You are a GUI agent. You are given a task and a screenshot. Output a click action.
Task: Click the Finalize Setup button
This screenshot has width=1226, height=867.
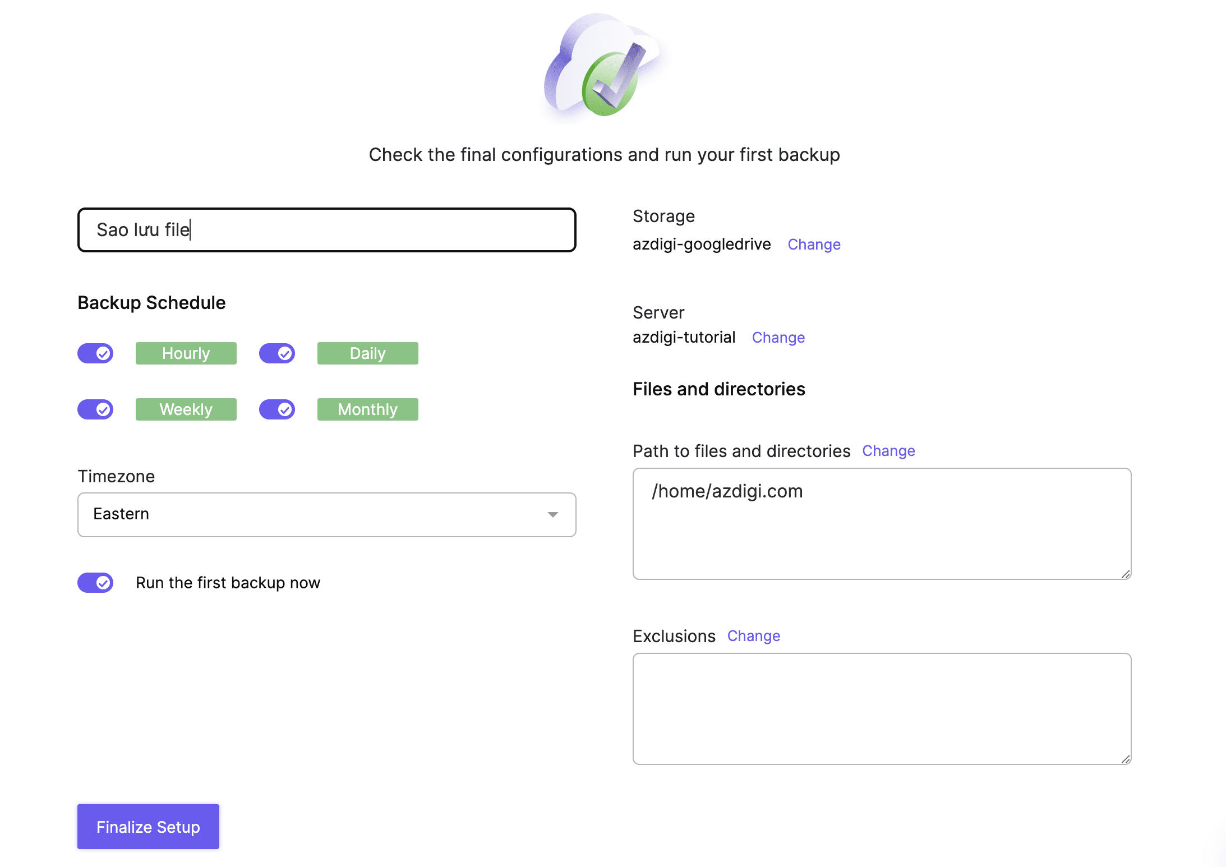coord(148,827)
